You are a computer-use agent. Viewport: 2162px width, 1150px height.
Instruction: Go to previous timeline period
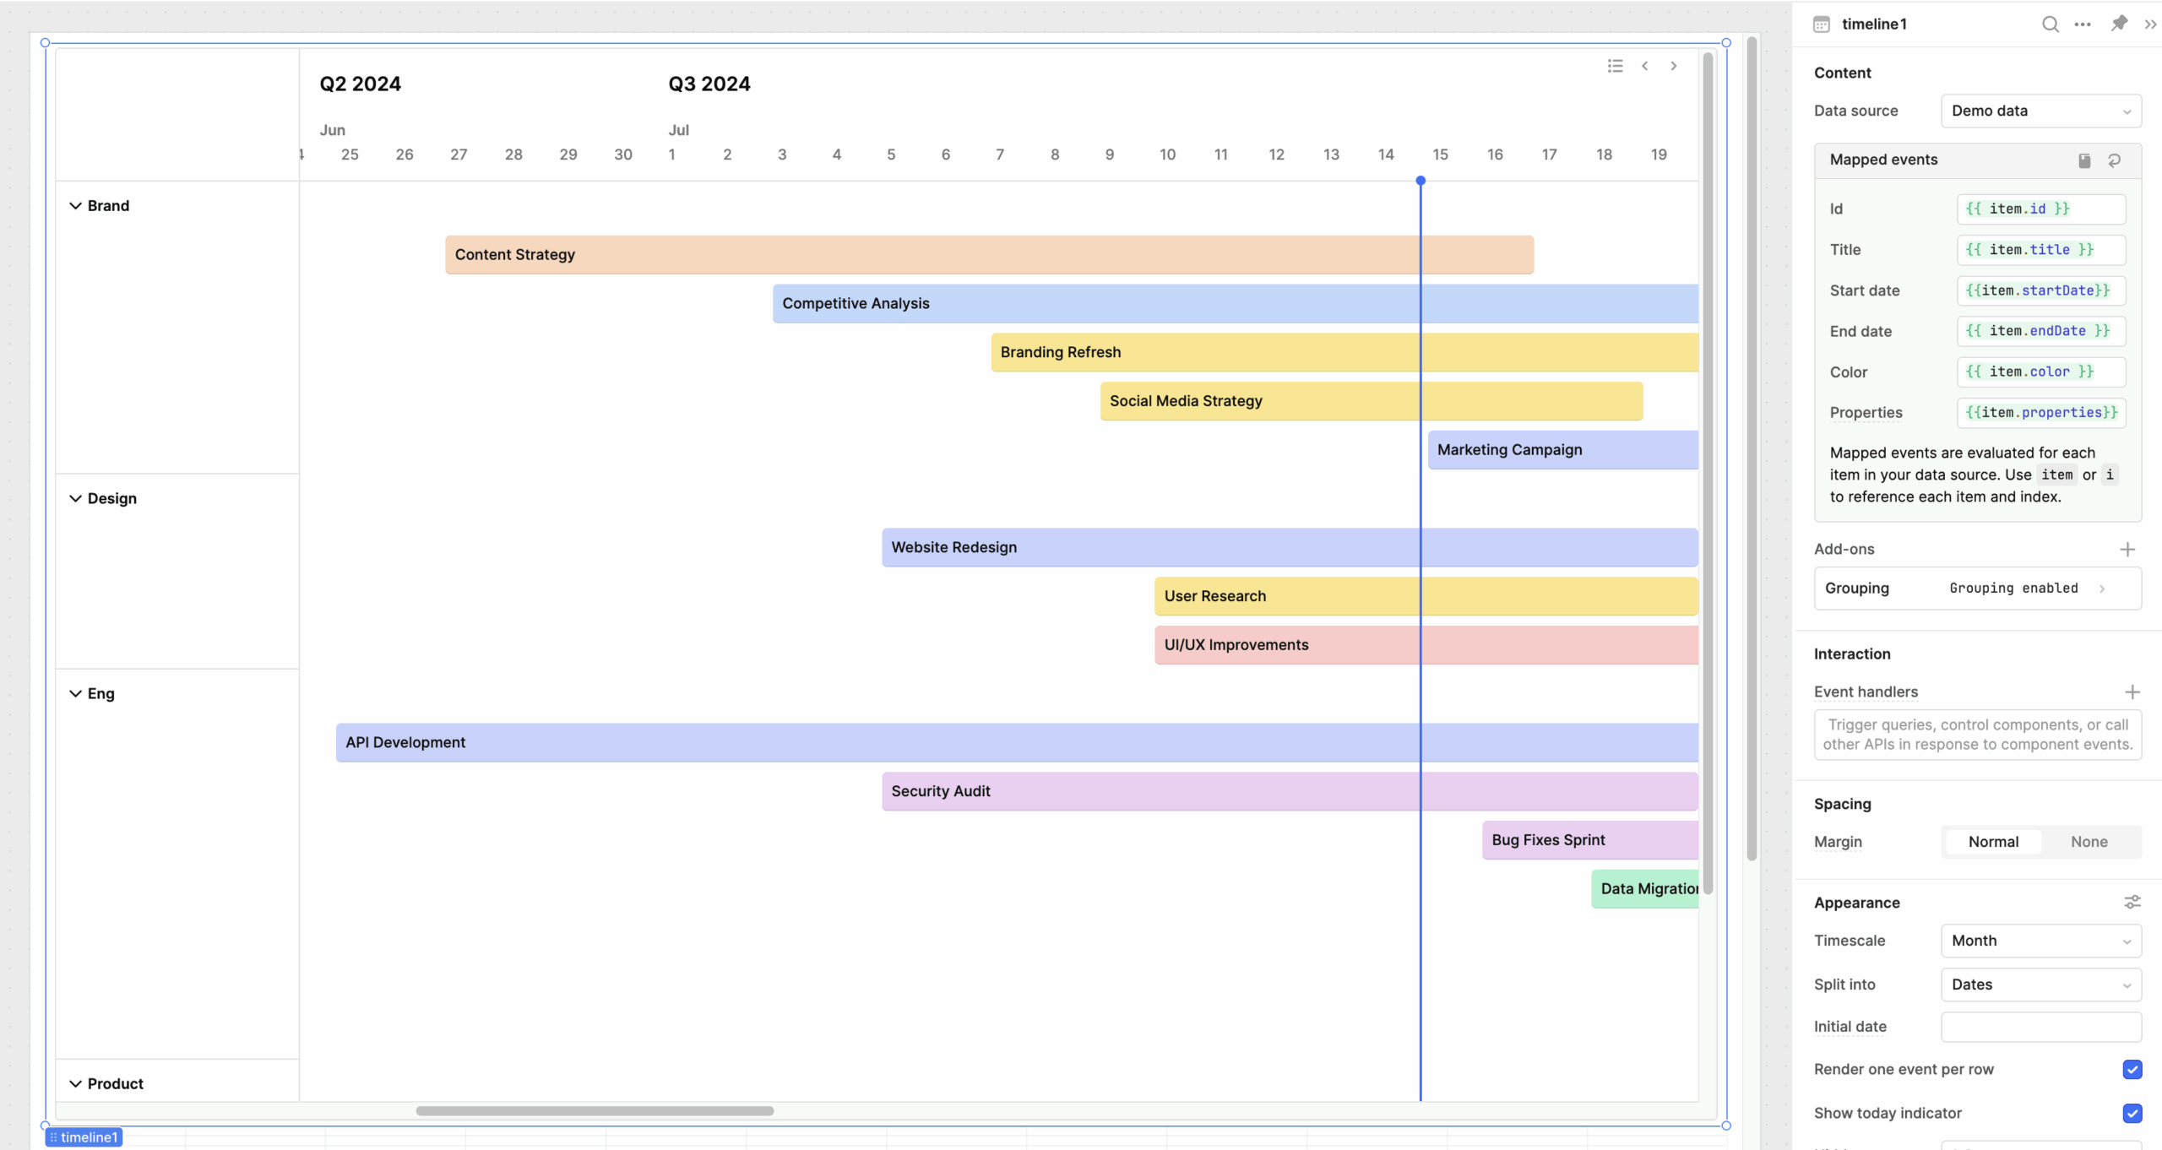click(1644, 66)
